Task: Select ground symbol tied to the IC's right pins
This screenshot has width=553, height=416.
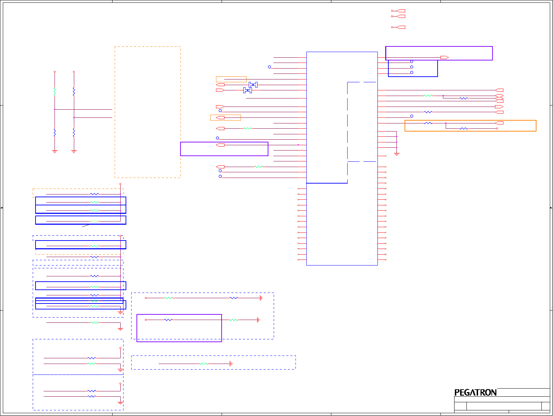Action: pyautogui.click(x=396, y=154)
